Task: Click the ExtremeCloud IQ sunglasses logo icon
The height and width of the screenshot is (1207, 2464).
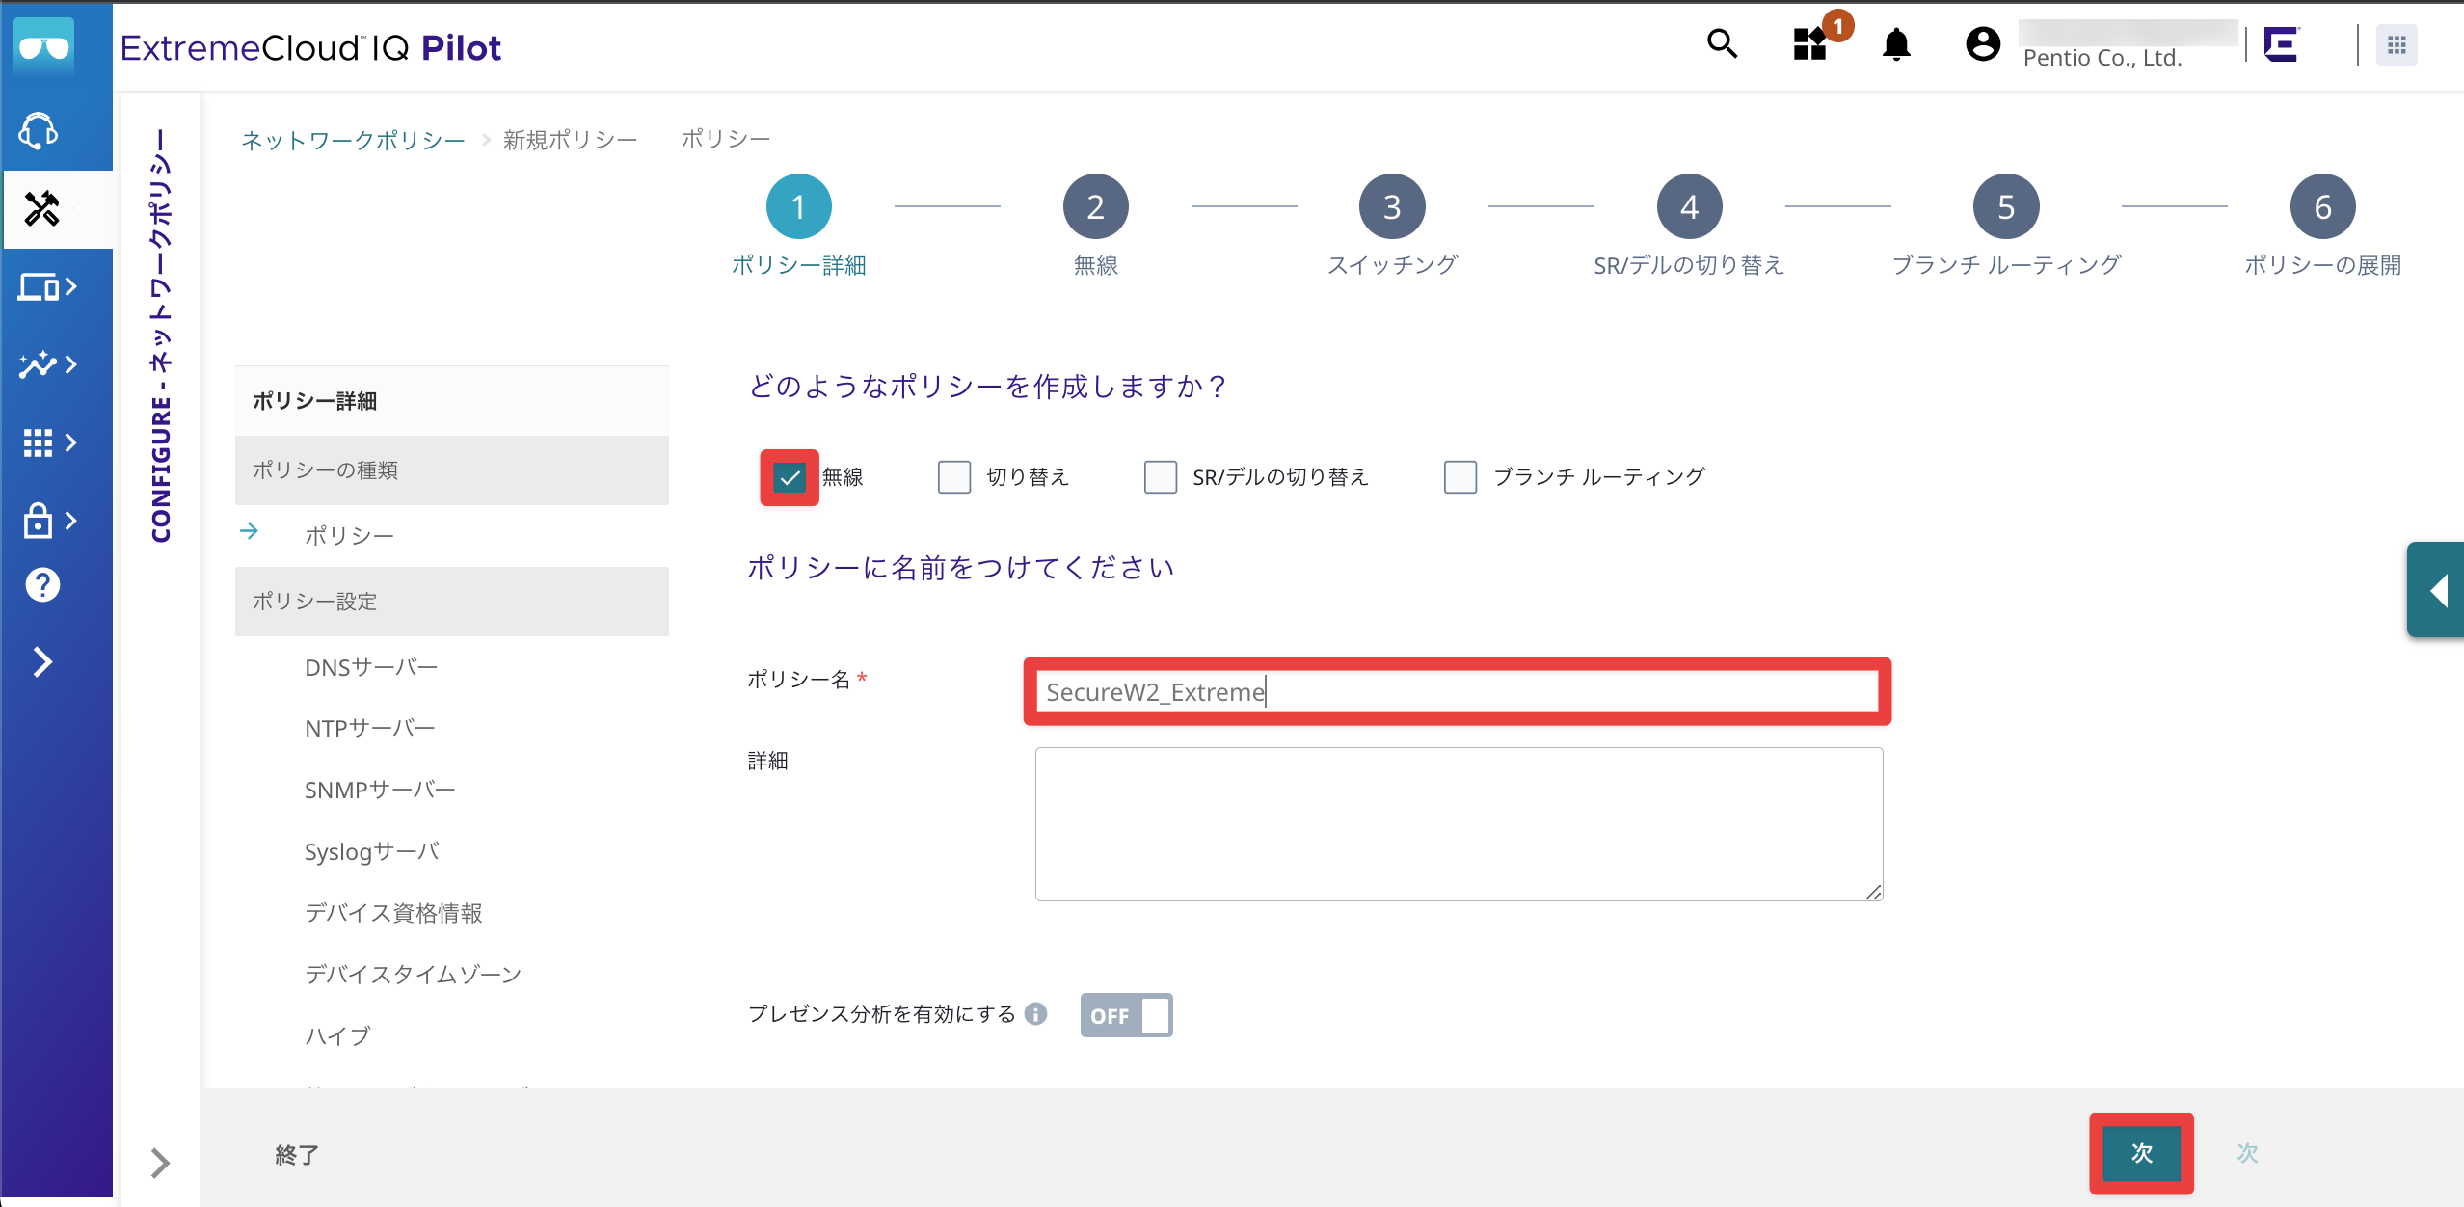Action: pyautogui.click(x=44, y=46)
